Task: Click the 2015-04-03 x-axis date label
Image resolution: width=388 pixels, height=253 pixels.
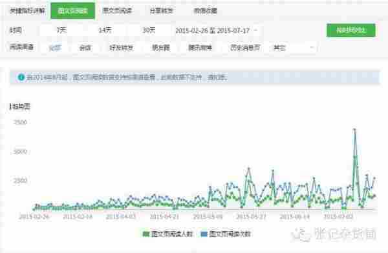Action: point(121,217)
